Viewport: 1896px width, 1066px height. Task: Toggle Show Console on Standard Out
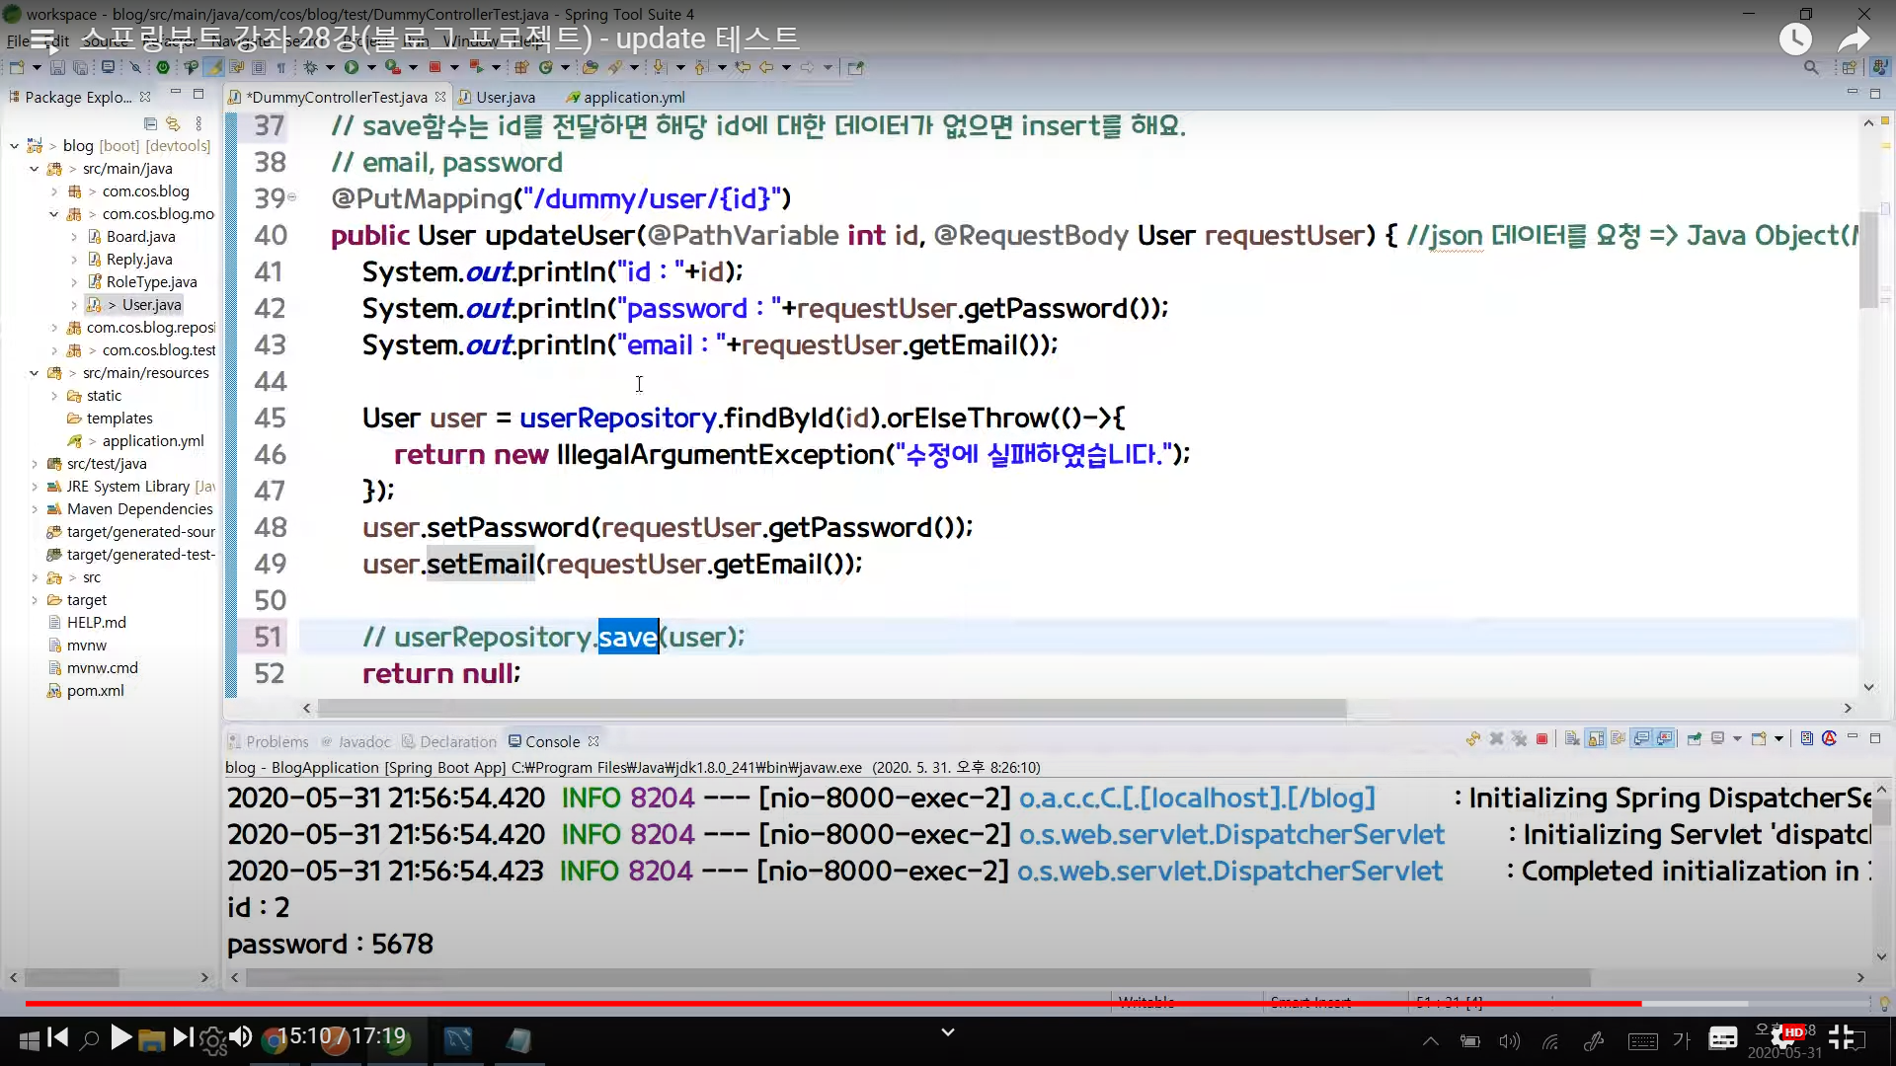point(1642,739)
